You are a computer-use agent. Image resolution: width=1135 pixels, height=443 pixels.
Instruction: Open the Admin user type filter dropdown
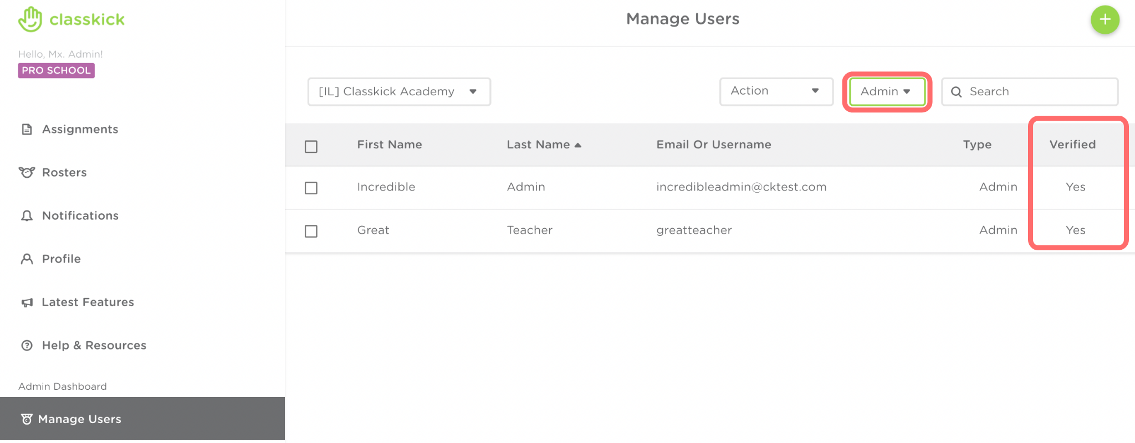(886, 92)
